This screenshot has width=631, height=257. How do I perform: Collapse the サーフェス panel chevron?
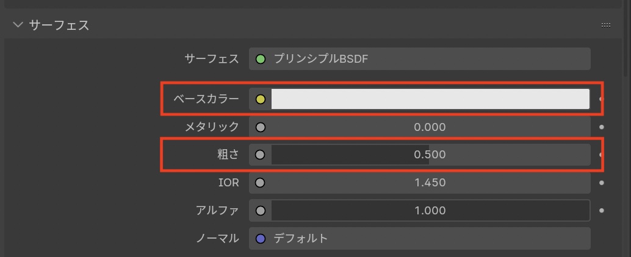18,25
